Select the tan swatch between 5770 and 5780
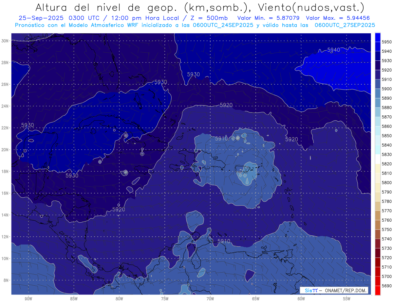Screen dimensions: 393x303 (378, 206)
